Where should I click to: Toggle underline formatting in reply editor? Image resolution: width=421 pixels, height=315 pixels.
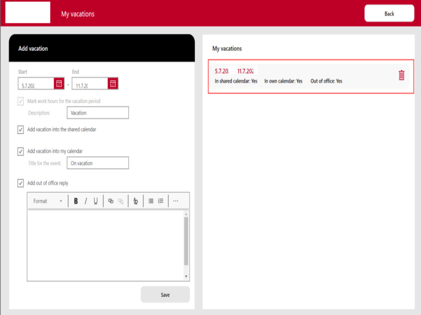click(96, 201)
